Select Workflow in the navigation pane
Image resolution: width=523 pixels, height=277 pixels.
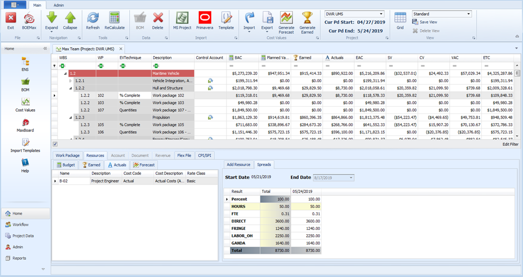click(20, 224)
